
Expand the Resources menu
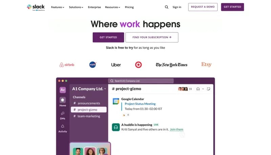112,7
